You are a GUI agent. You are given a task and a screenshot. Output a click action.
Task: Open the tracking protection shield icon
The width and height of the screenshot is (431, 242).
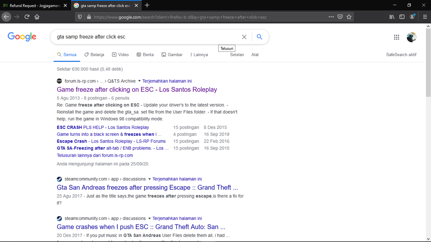tap(80, 17)
